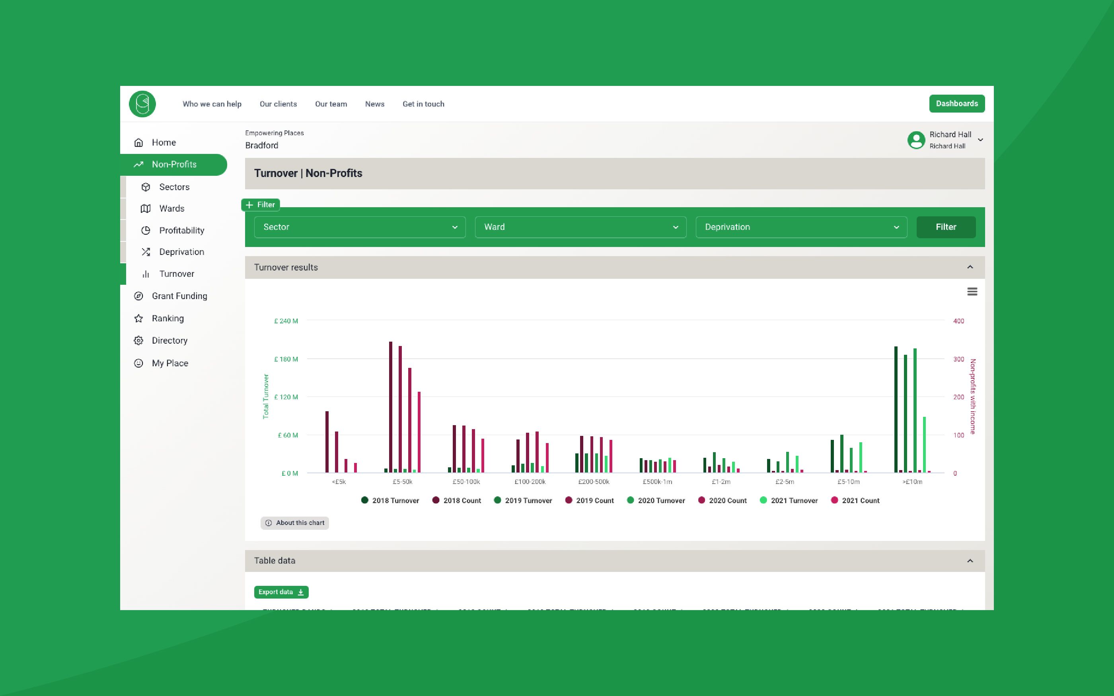Toggle the 2021 Turnover legend item
The width and height of the screenshot is (1114, 696).
point(789,500)
